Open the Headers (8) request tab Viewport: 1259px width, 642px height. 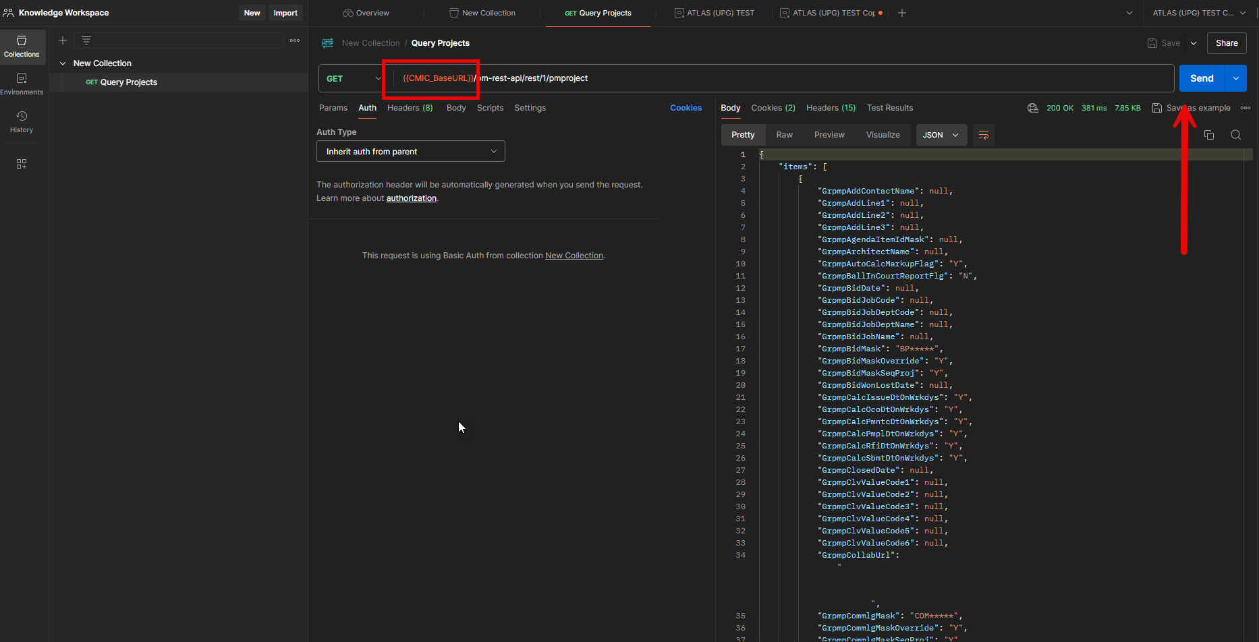point(410,108)
